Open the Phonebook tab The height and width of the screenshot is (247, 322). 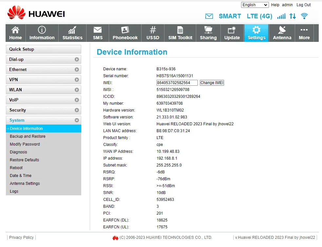pos(125,33)
